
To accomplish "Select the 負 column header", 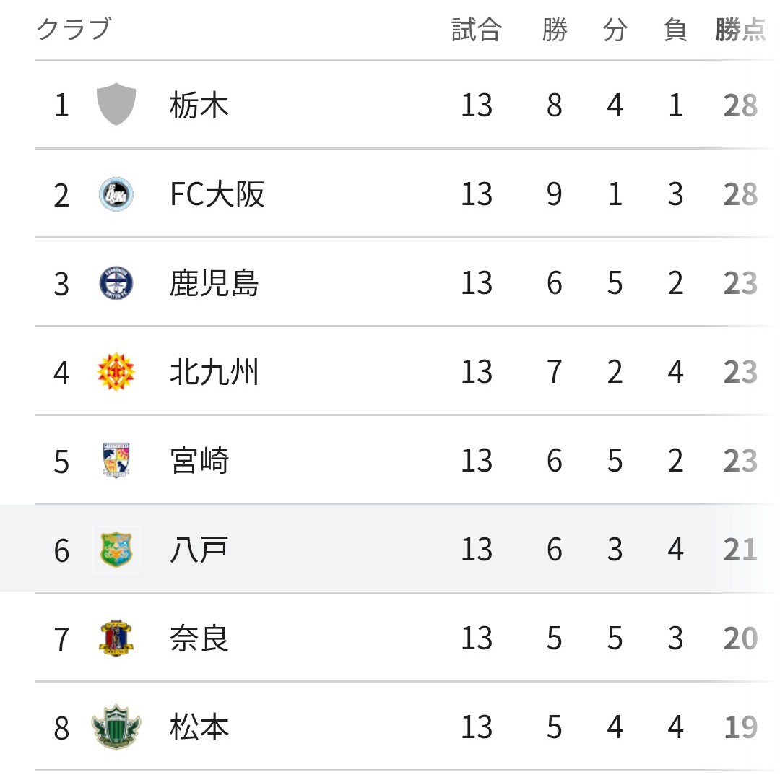I will [x=675, y=30].
